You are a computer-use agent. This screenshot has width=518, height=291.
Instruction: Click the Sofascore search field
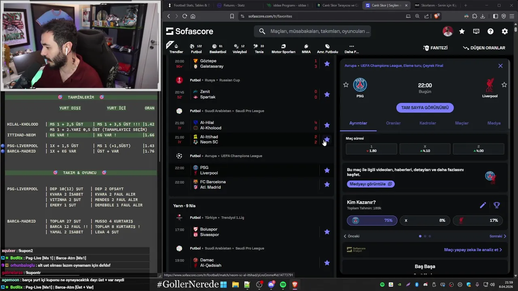click(x=312, y=31)
